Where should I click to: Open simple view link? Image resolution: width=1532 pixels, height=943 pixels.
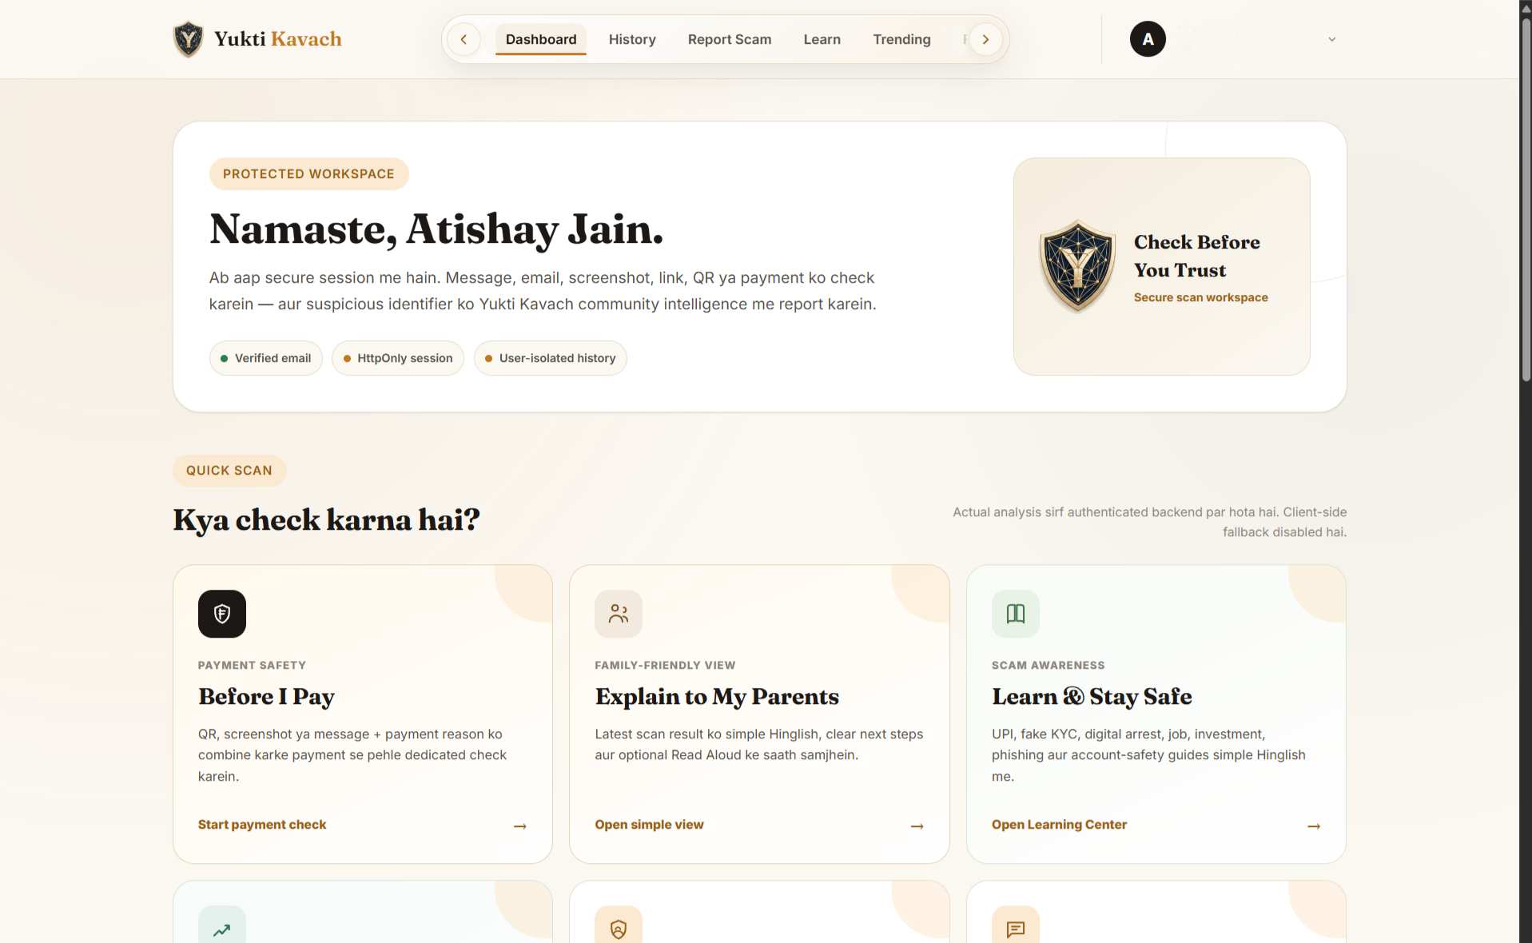pos(649,825)
